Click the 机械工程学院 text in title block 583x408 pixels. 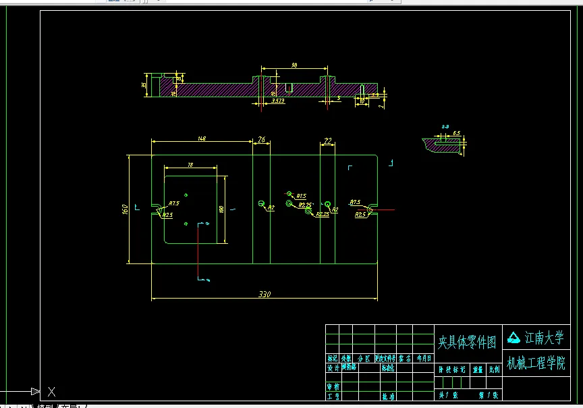point(536,363)
